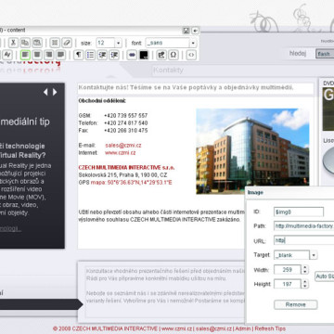Open the Admin link in footer
This screenshot has height=334, width=334.
coord(243,328)
